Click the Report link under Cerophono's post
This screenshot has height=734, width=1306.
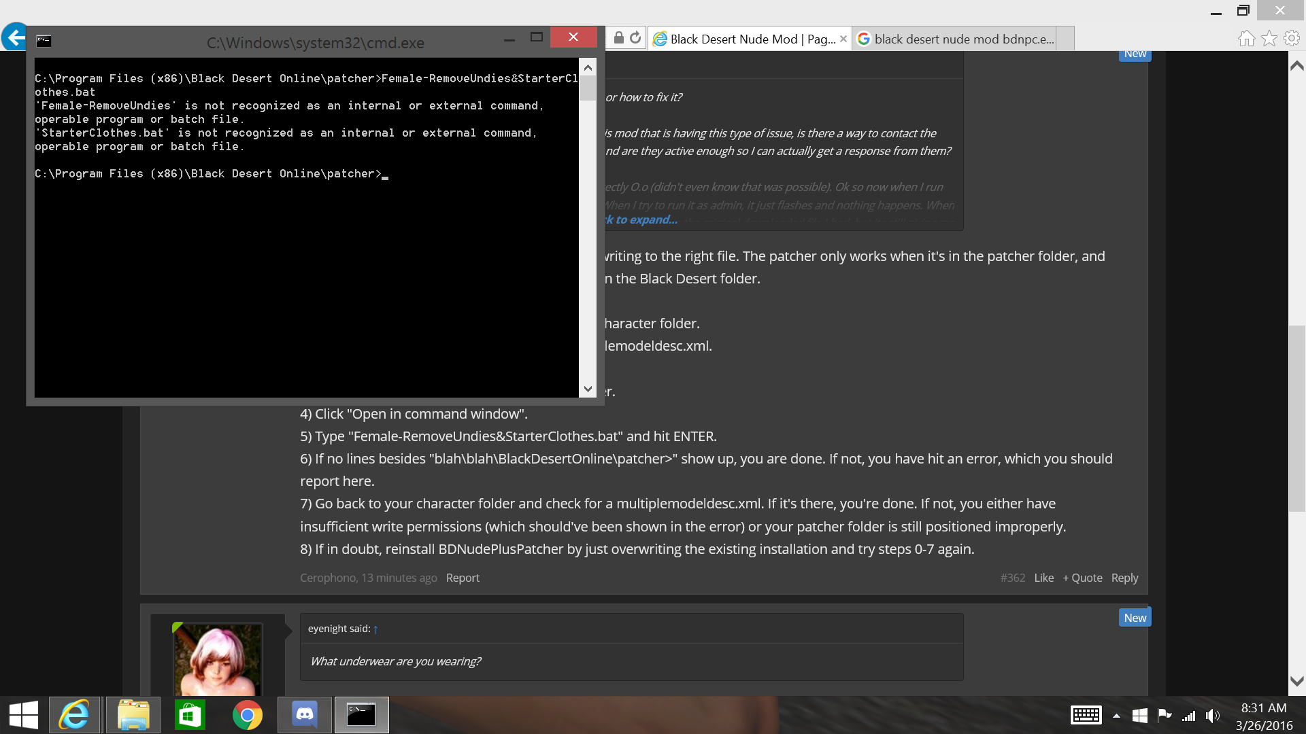pyautogui.click(x=463, y=578)
